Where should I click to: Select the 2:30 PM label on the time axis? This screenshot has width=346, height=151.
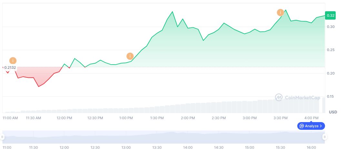[x=219, y=118]
